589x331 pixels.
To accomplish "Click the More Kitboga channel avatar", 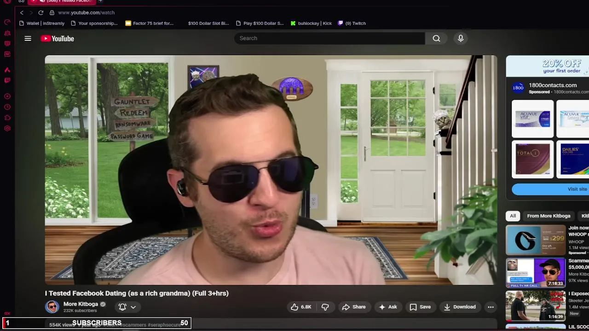I will [x=52, y=307].
